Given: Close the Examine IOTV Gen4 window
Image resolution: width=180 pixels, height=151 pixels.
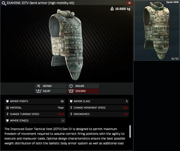Looking at the screenshot, I should coord(129,3).
